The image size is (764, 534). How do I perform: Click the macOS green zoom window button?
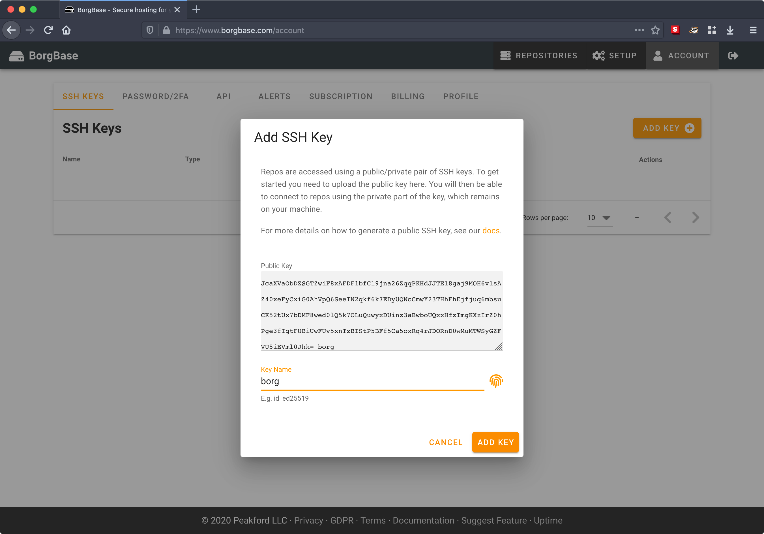point(33,9)
